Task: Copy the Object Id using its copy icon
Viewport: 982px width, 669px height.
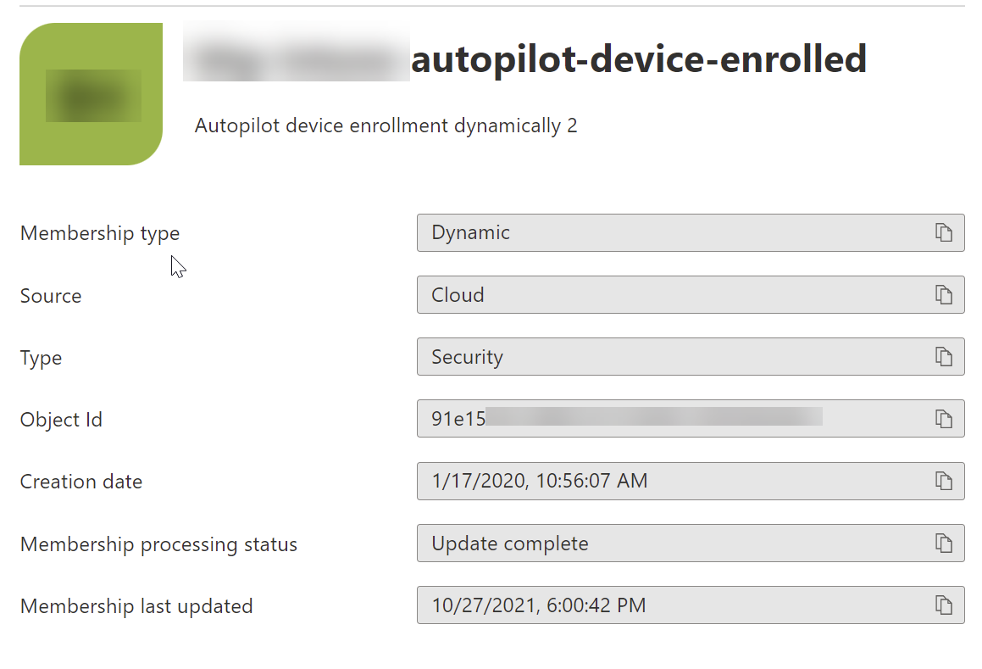Action: (x=944, y=418)
